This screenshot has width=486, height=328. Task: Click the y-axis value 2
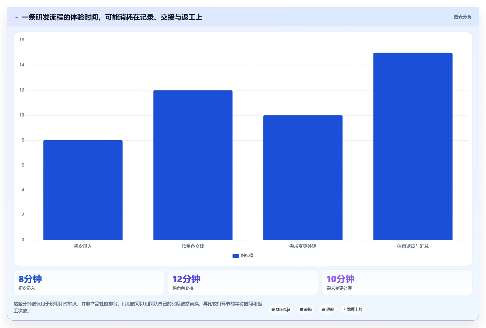(x=23, y=215)
